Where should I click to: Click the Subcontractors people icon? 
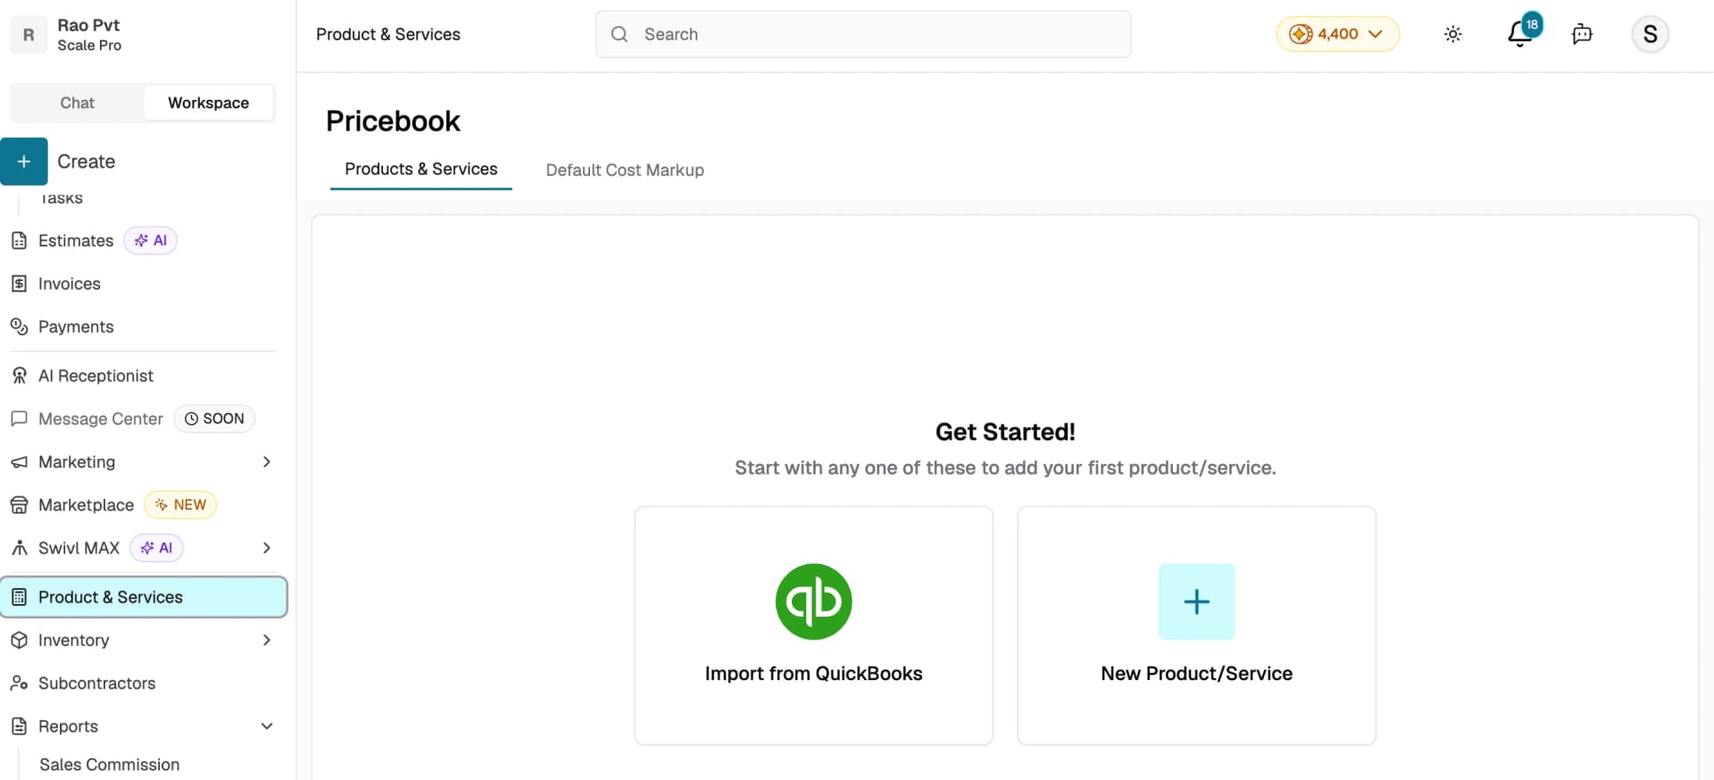[x=19, y=683]
